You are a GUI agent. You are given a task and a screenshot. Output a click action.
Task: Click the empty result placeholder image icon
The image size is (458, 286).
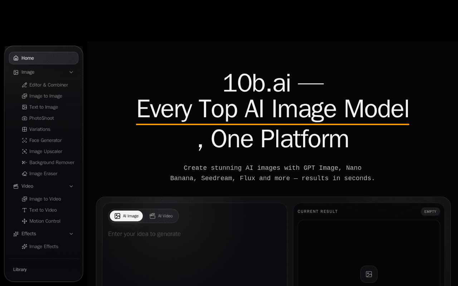point(369,274)
